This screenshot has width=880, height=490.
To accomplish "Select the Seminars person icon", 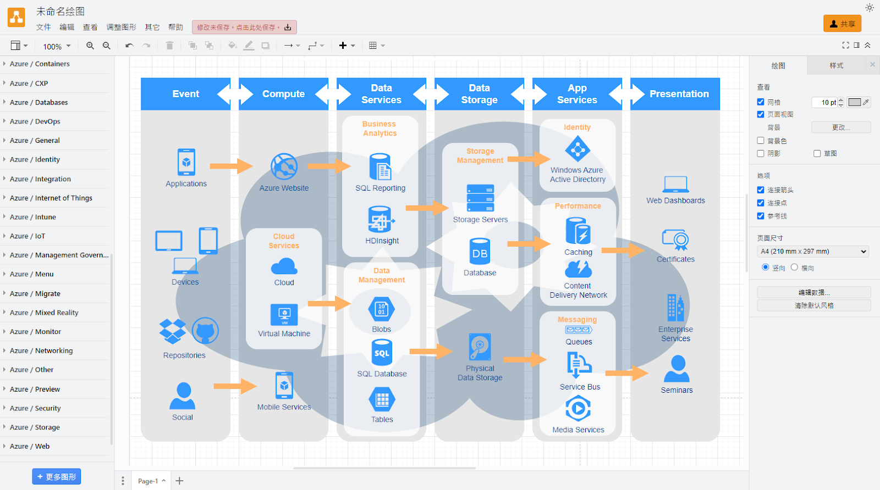I will (x=676, y=369).
